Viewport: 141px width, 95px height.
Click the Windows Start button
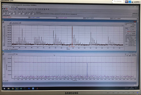pyautogui.click(x=4, y=89)
